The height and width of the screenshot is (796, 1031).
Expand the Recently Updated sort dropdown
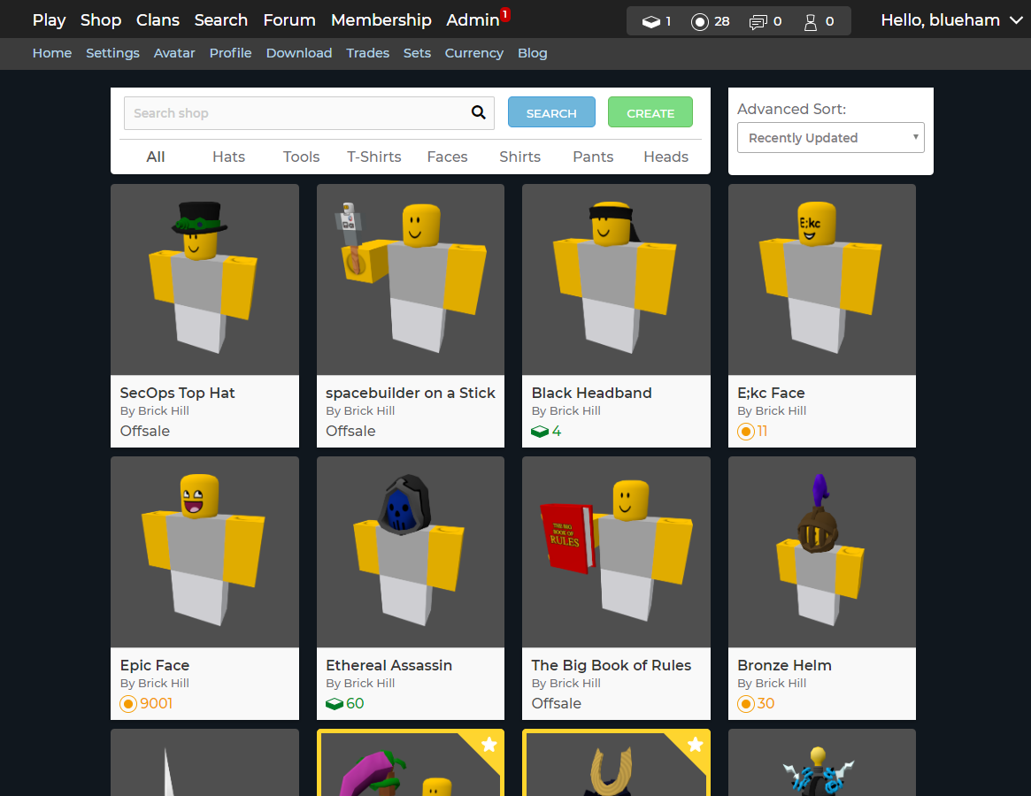tap(830, 138)
